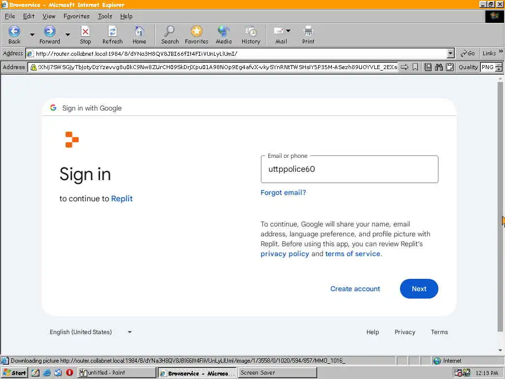Open the terms of service link
The height and width of the screenshot is (379, 505).
point(353,254)
